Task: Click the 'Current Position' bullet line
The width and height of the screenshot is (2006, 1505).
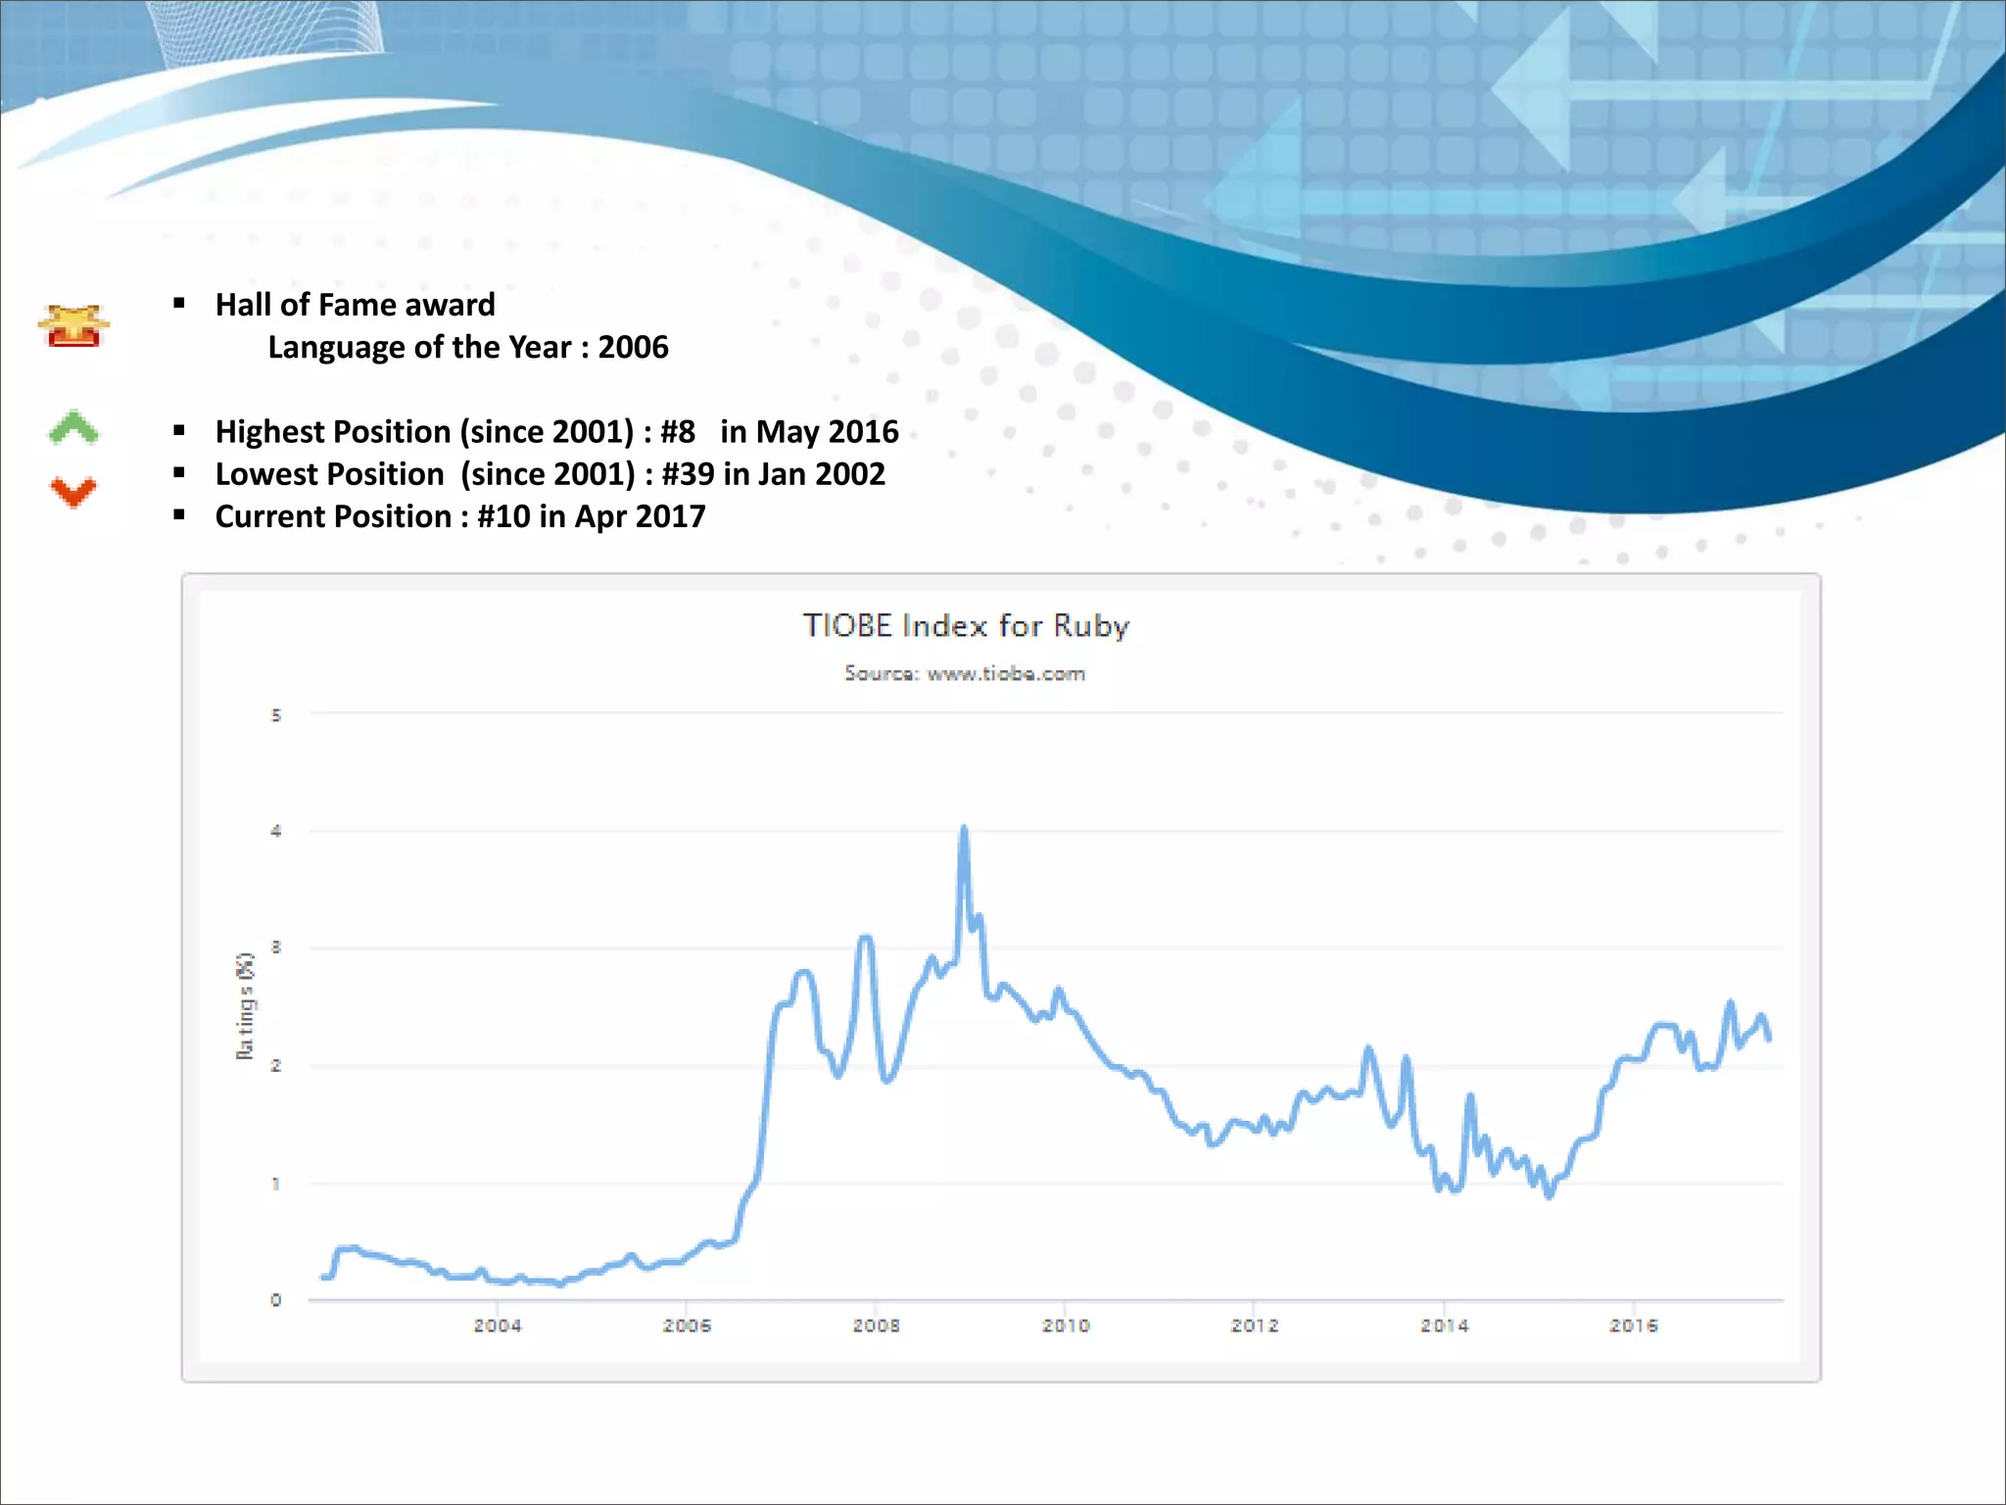Action: tap(459, 516)
